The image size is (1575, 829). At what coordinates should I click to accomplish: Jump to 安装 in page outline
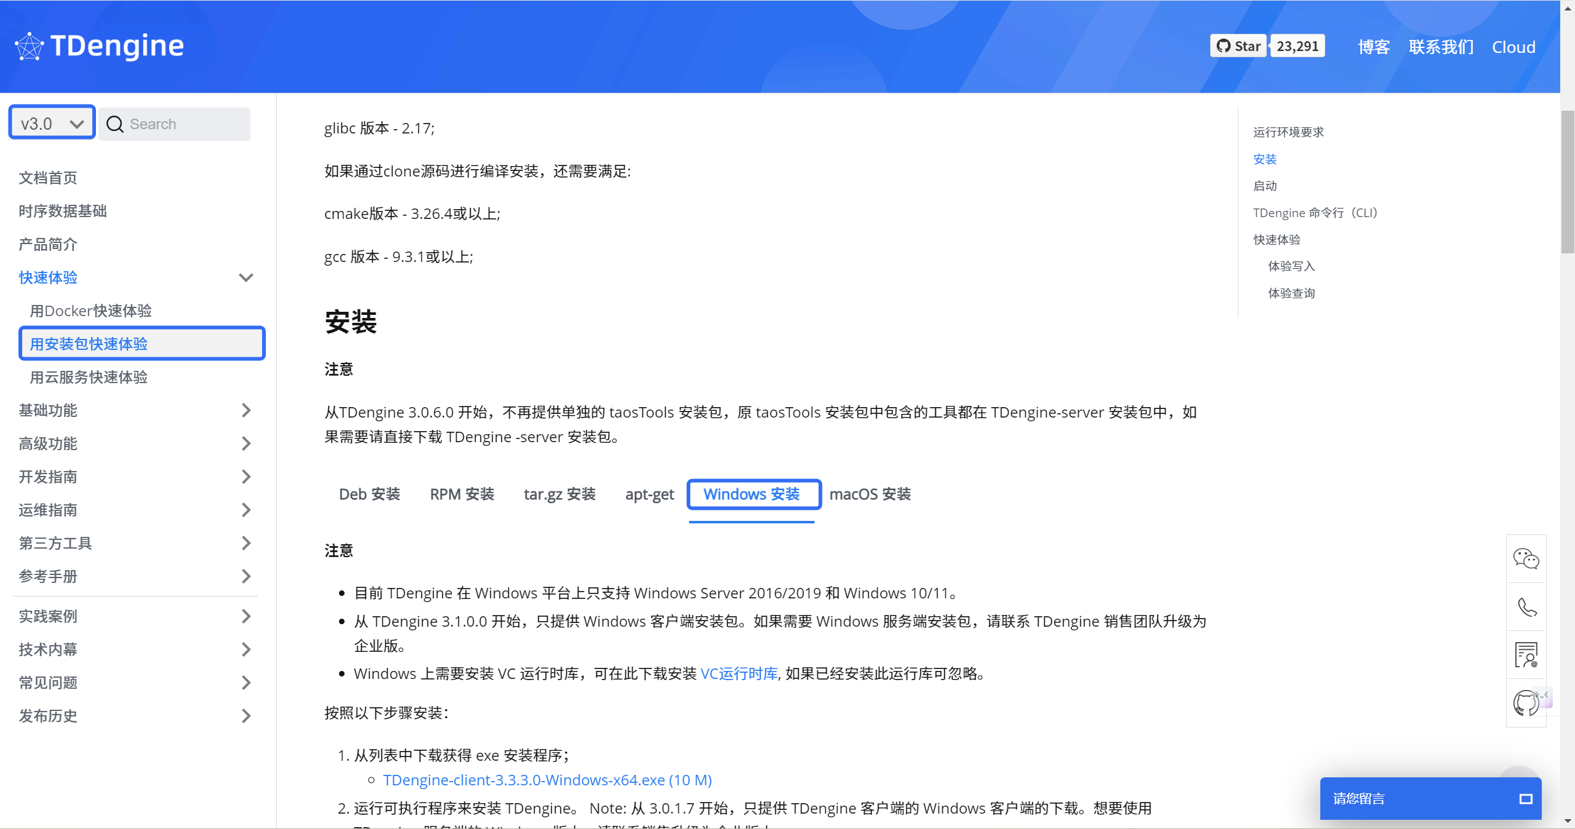coord(1265,159)
